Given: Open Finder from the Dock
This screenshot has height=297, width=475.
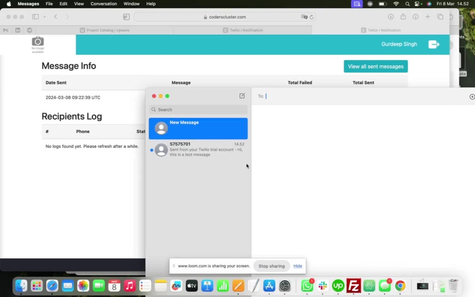Looking at the screenshot, I should point(21,286).
